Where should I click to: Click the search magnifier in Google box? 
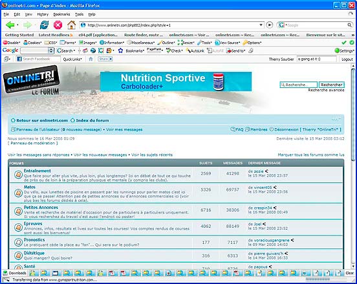tap(349, 25)
